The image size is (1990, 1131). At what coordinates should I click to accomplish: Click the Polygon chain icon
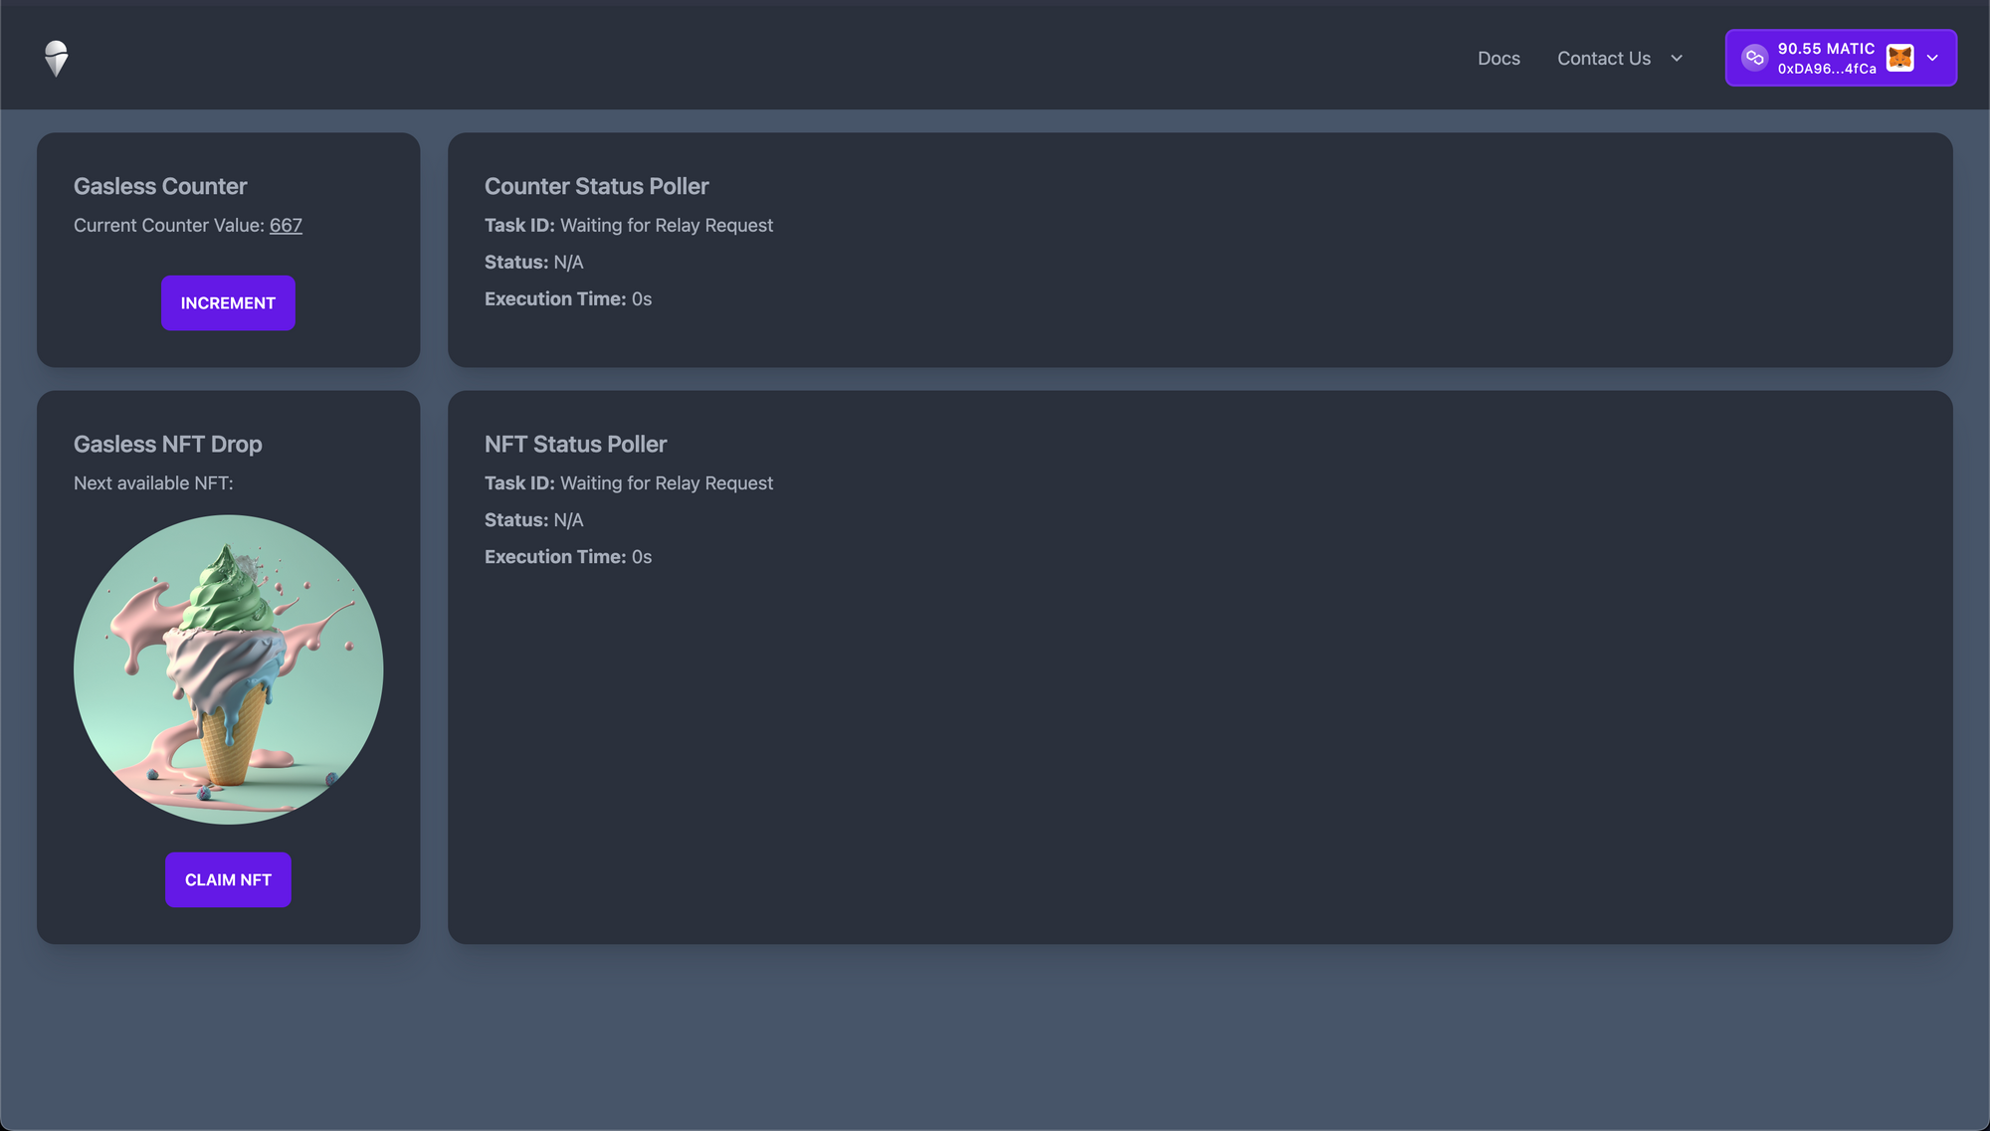click(x=1754, y=58)
